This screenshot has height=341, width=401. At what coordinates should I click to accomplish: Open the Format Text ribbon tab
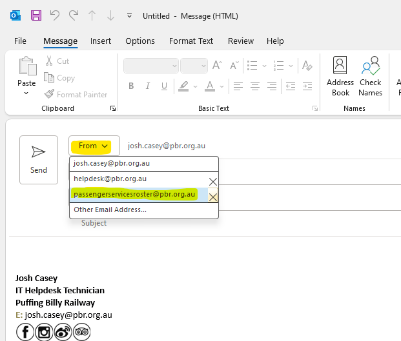(191, 41)
